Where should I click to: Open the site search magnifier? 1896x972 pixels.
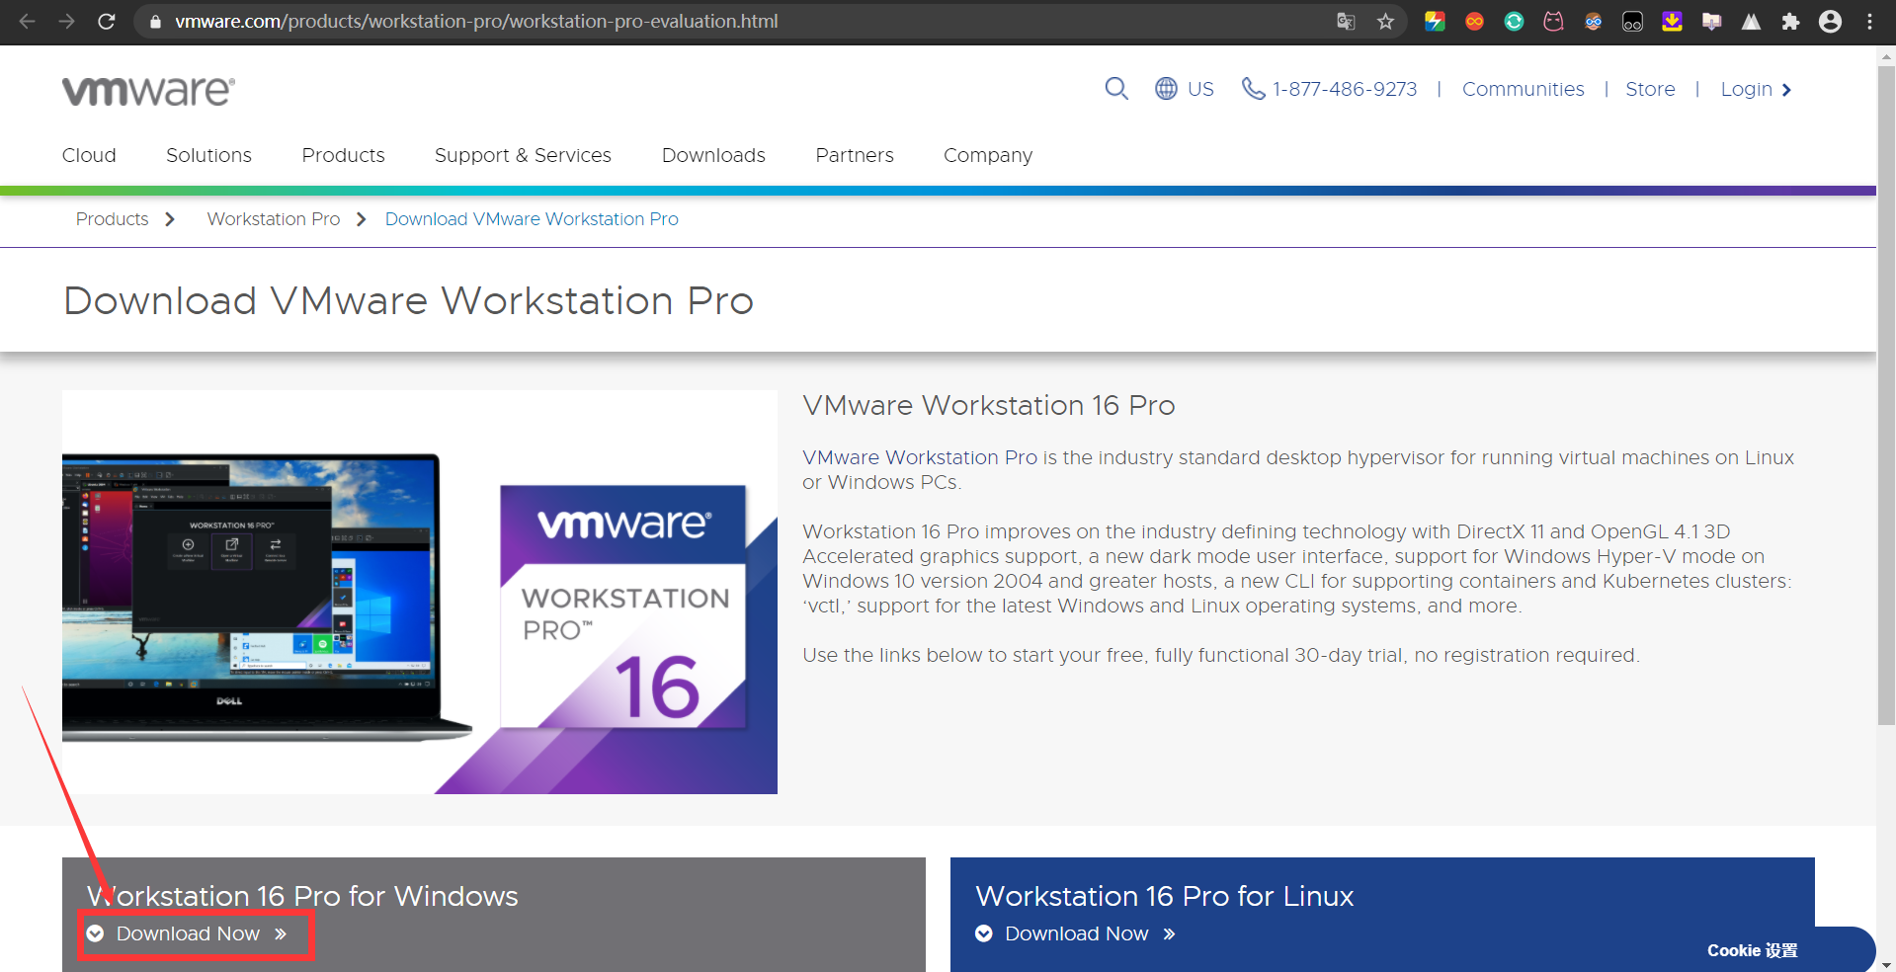tap(1116, 89)
